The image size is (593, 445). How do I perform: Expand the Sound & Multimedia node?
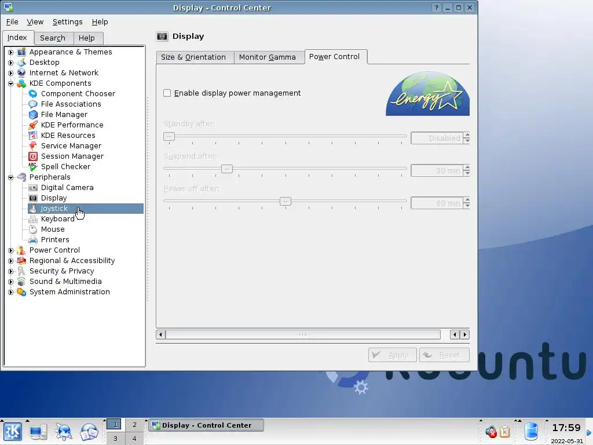pyautogui.click(x=10, y=282)
